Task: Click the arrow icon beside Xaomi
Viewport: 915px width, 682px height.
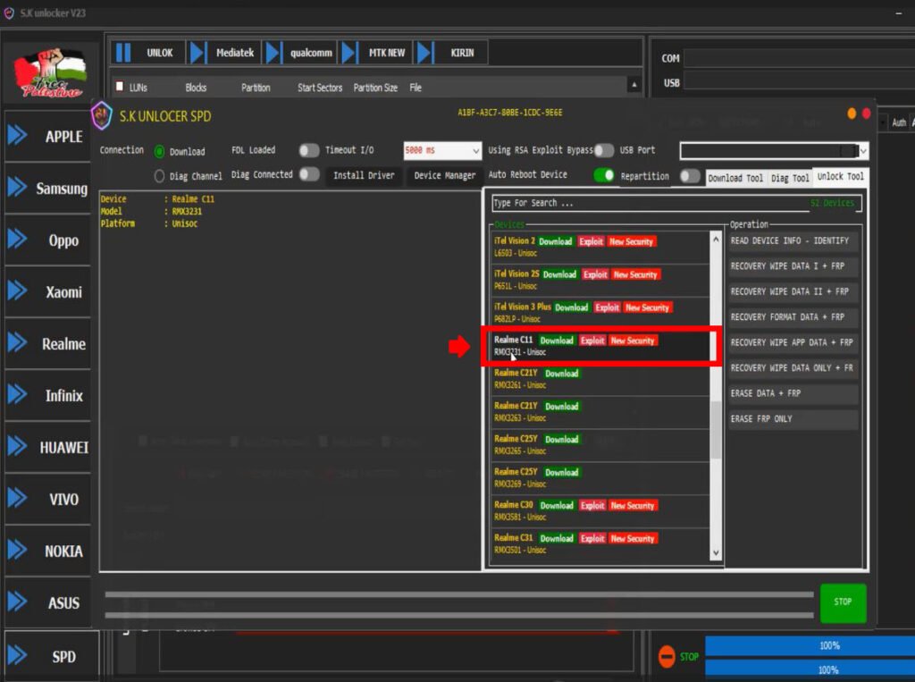Action: [x=18, y=290]
